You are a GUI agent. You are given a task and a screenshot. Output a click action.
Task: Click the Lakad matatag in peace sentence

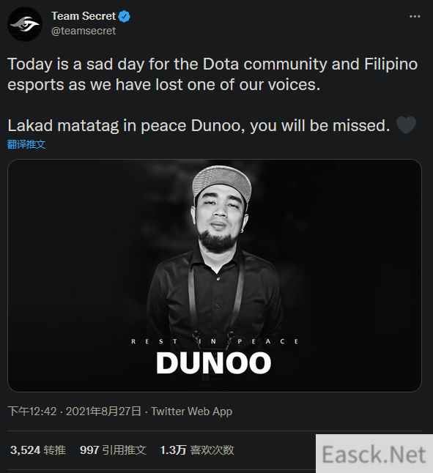click(199, 125)
